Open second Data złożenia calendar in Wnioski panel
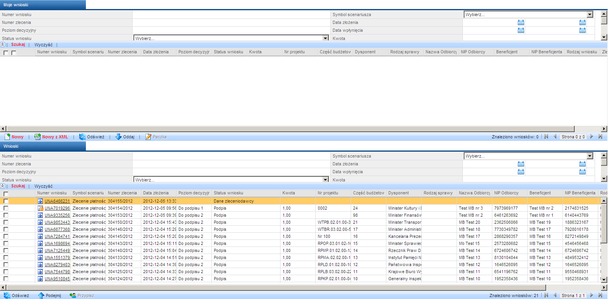608x299 pixels. (x=583, y=164)
